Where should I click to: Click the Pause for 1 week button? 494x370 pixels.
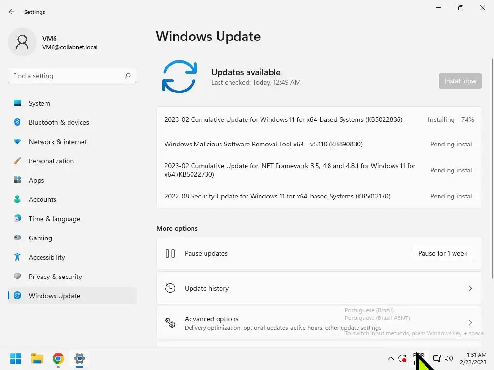[x=442, y=253]
